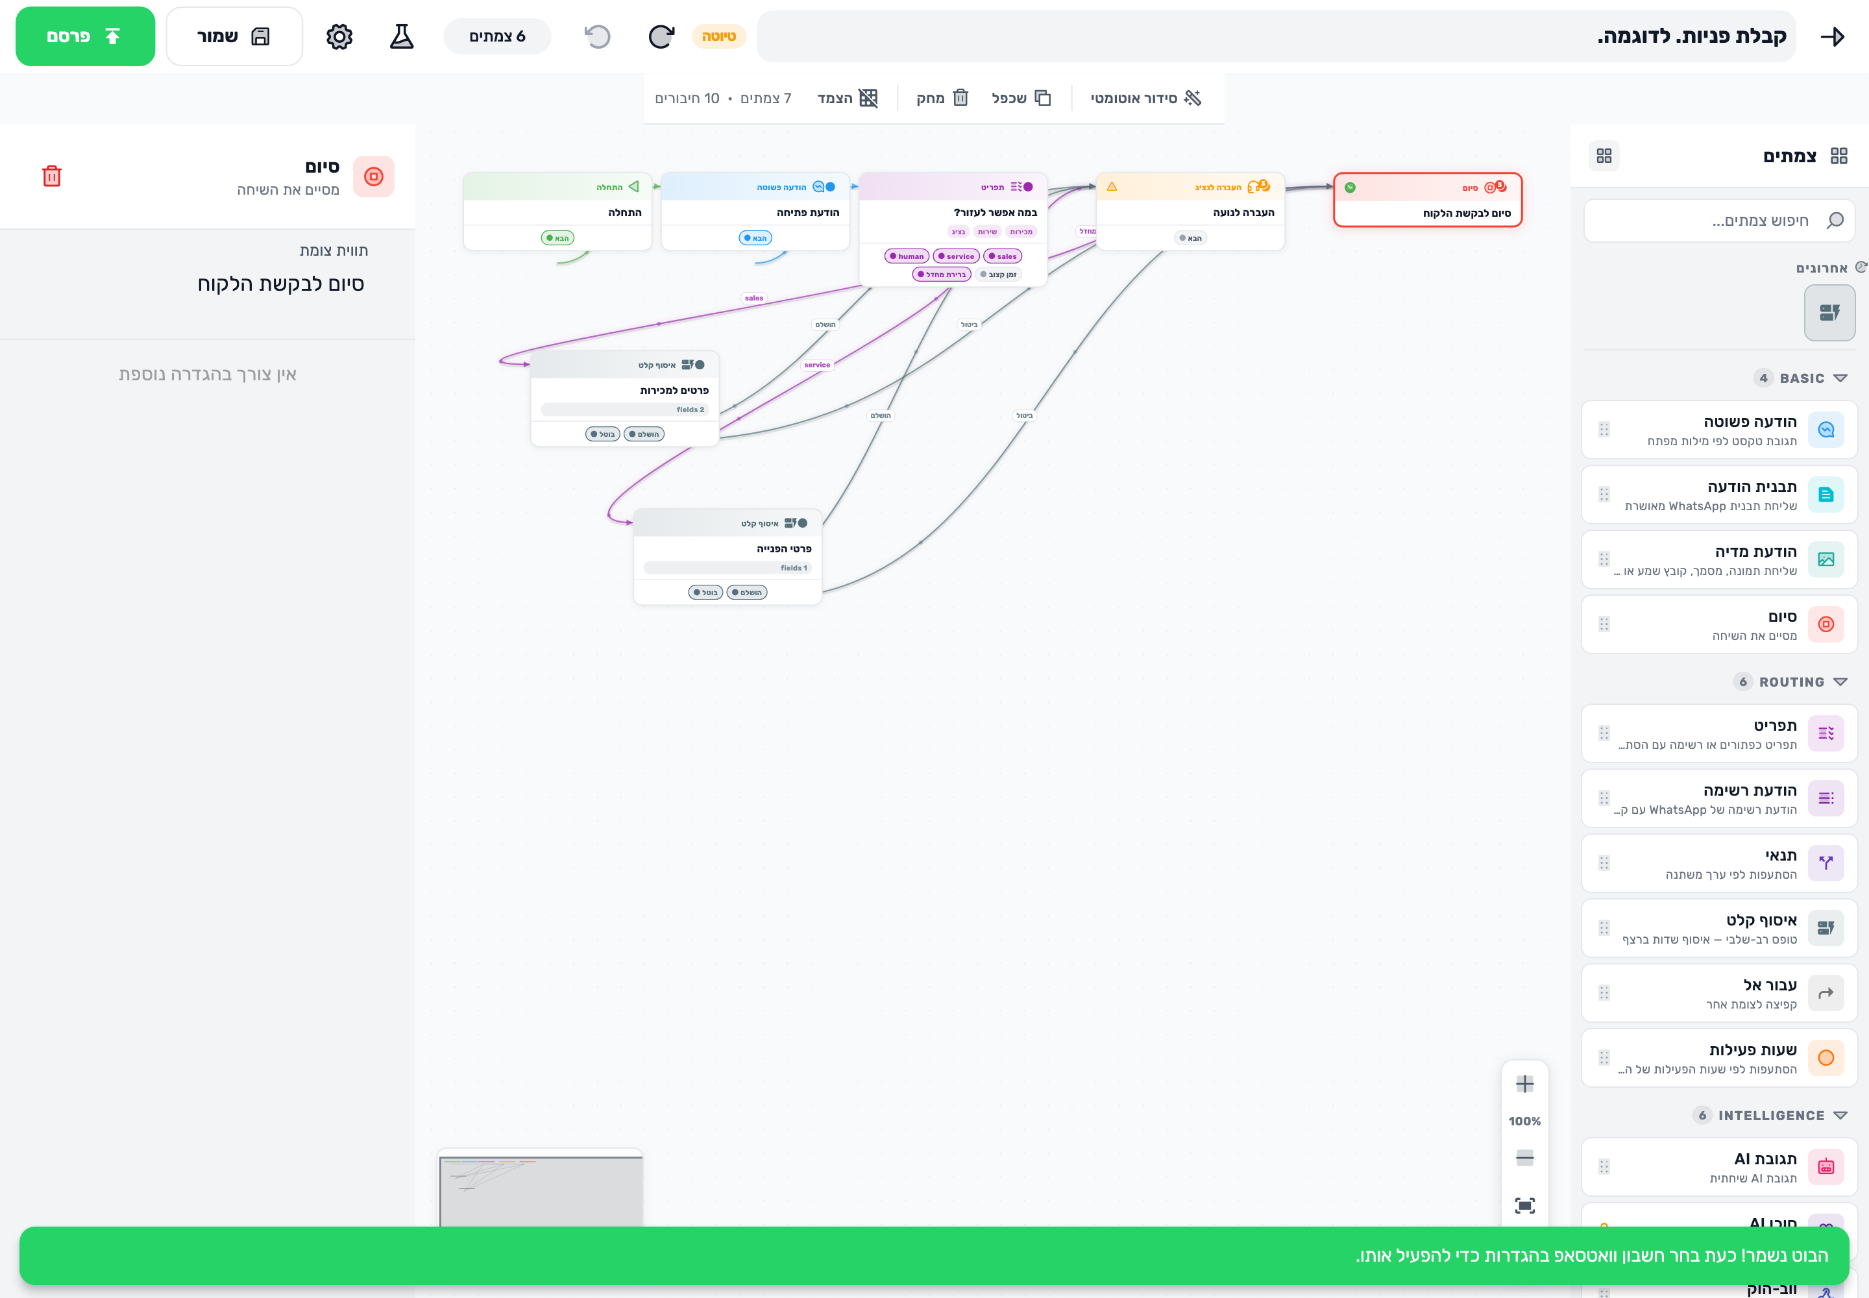Open the flow settings gear icon
Screen dimensions: 1869x1298
point(339,36)
